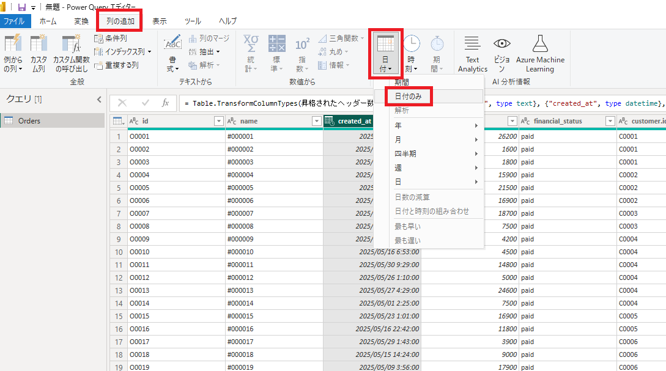This screenshot has width=666, height=371.
Task: Click the インデックス列 (Index Column) button
Action: pos(122,52)
